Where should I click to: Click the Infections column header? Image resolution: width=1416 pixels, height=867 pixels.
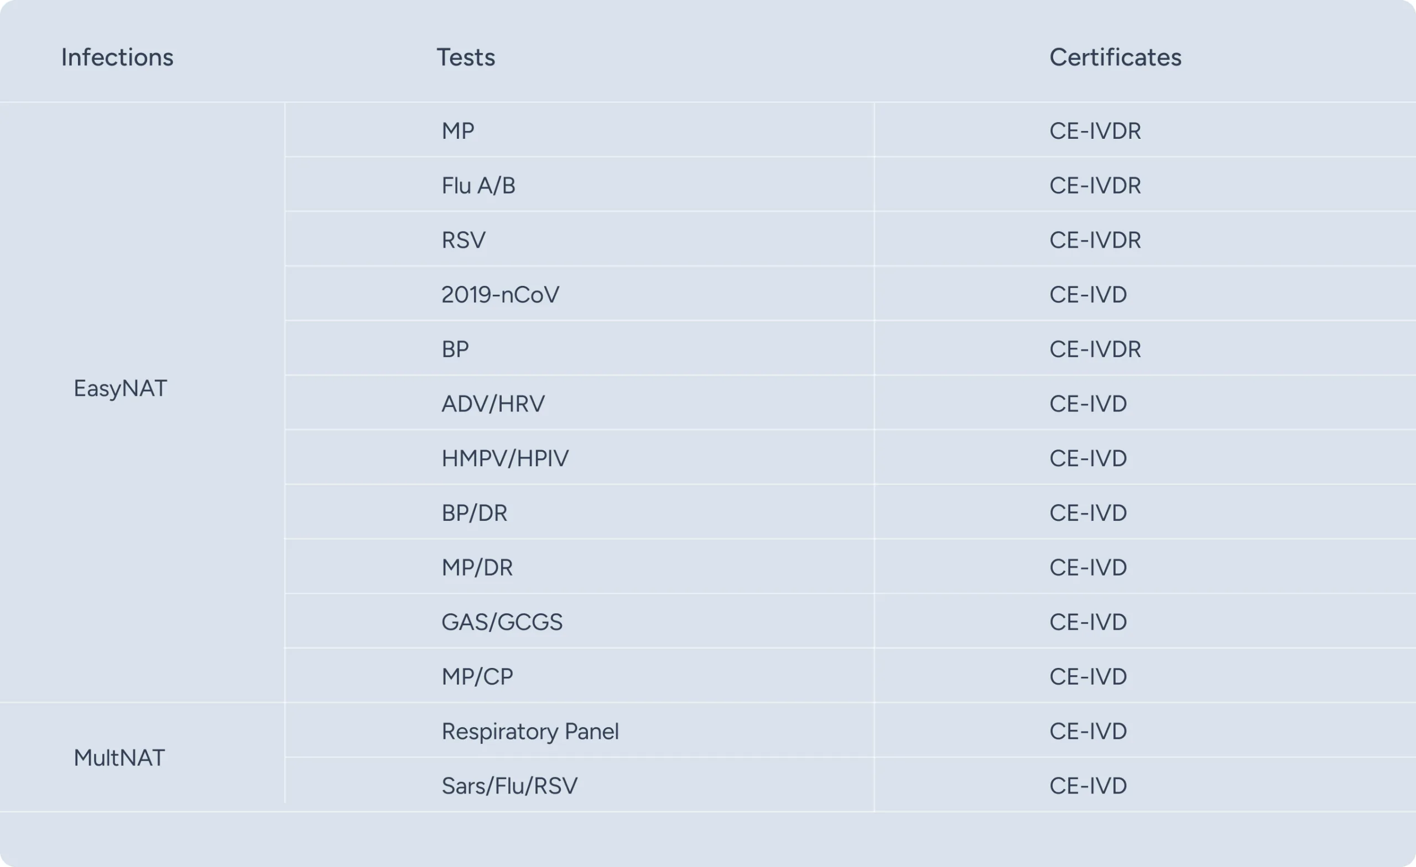(117, 58)
